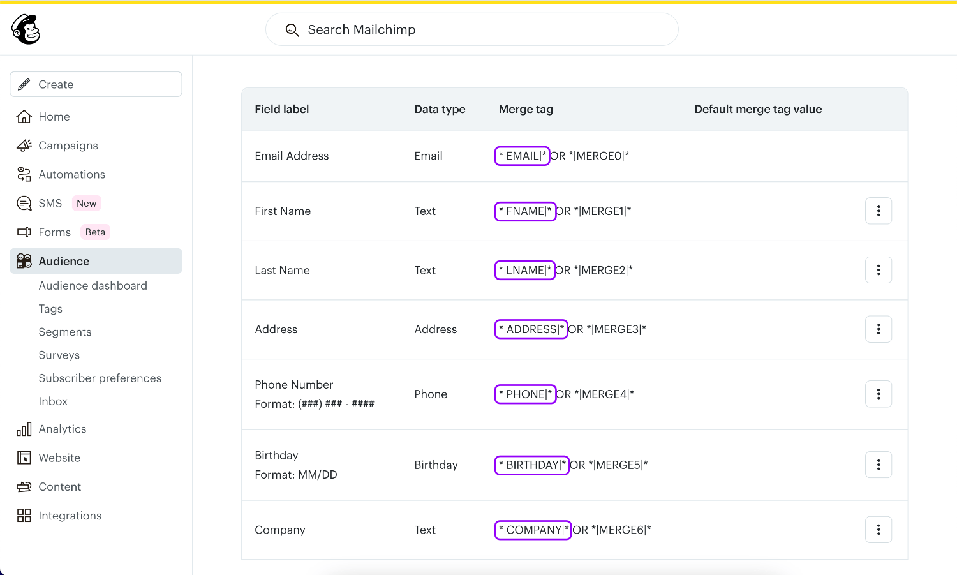Open options menu for Last Name row
957x575 pixels.
[x=879, y=270]
